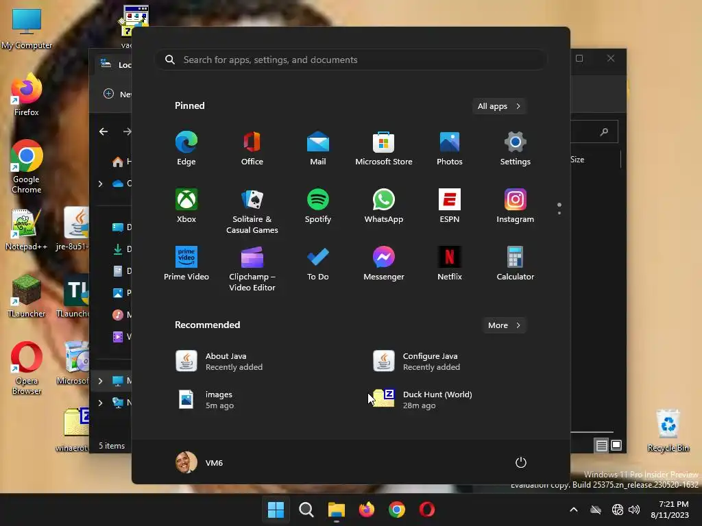
Task: Select Opera Browser desktop shortcut
Action: tap(27, 368)
